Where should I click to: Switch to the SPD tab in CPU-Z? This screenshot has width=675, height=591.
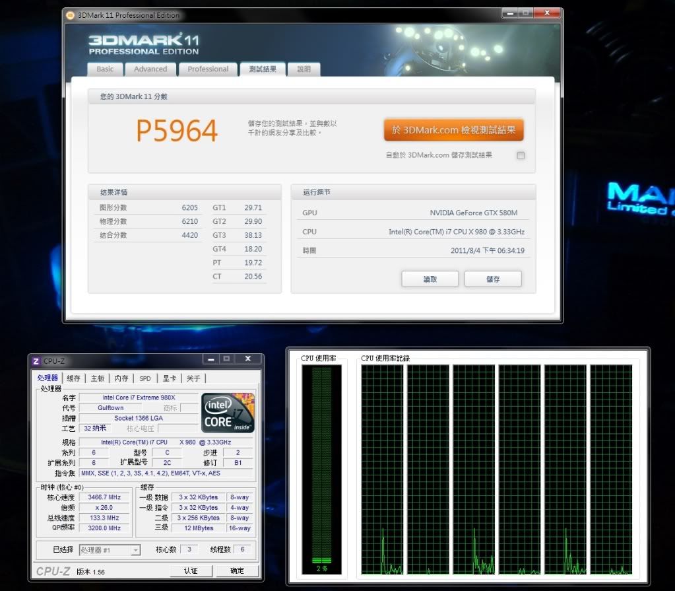pyautogui.click(x=145, y=378)
